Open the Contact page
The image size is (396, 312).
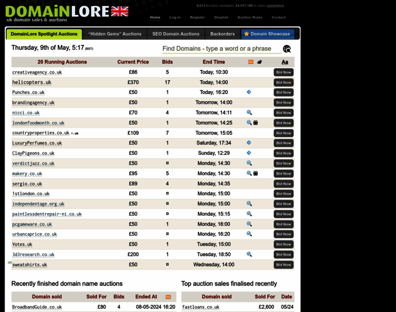(x=279, y=17)
